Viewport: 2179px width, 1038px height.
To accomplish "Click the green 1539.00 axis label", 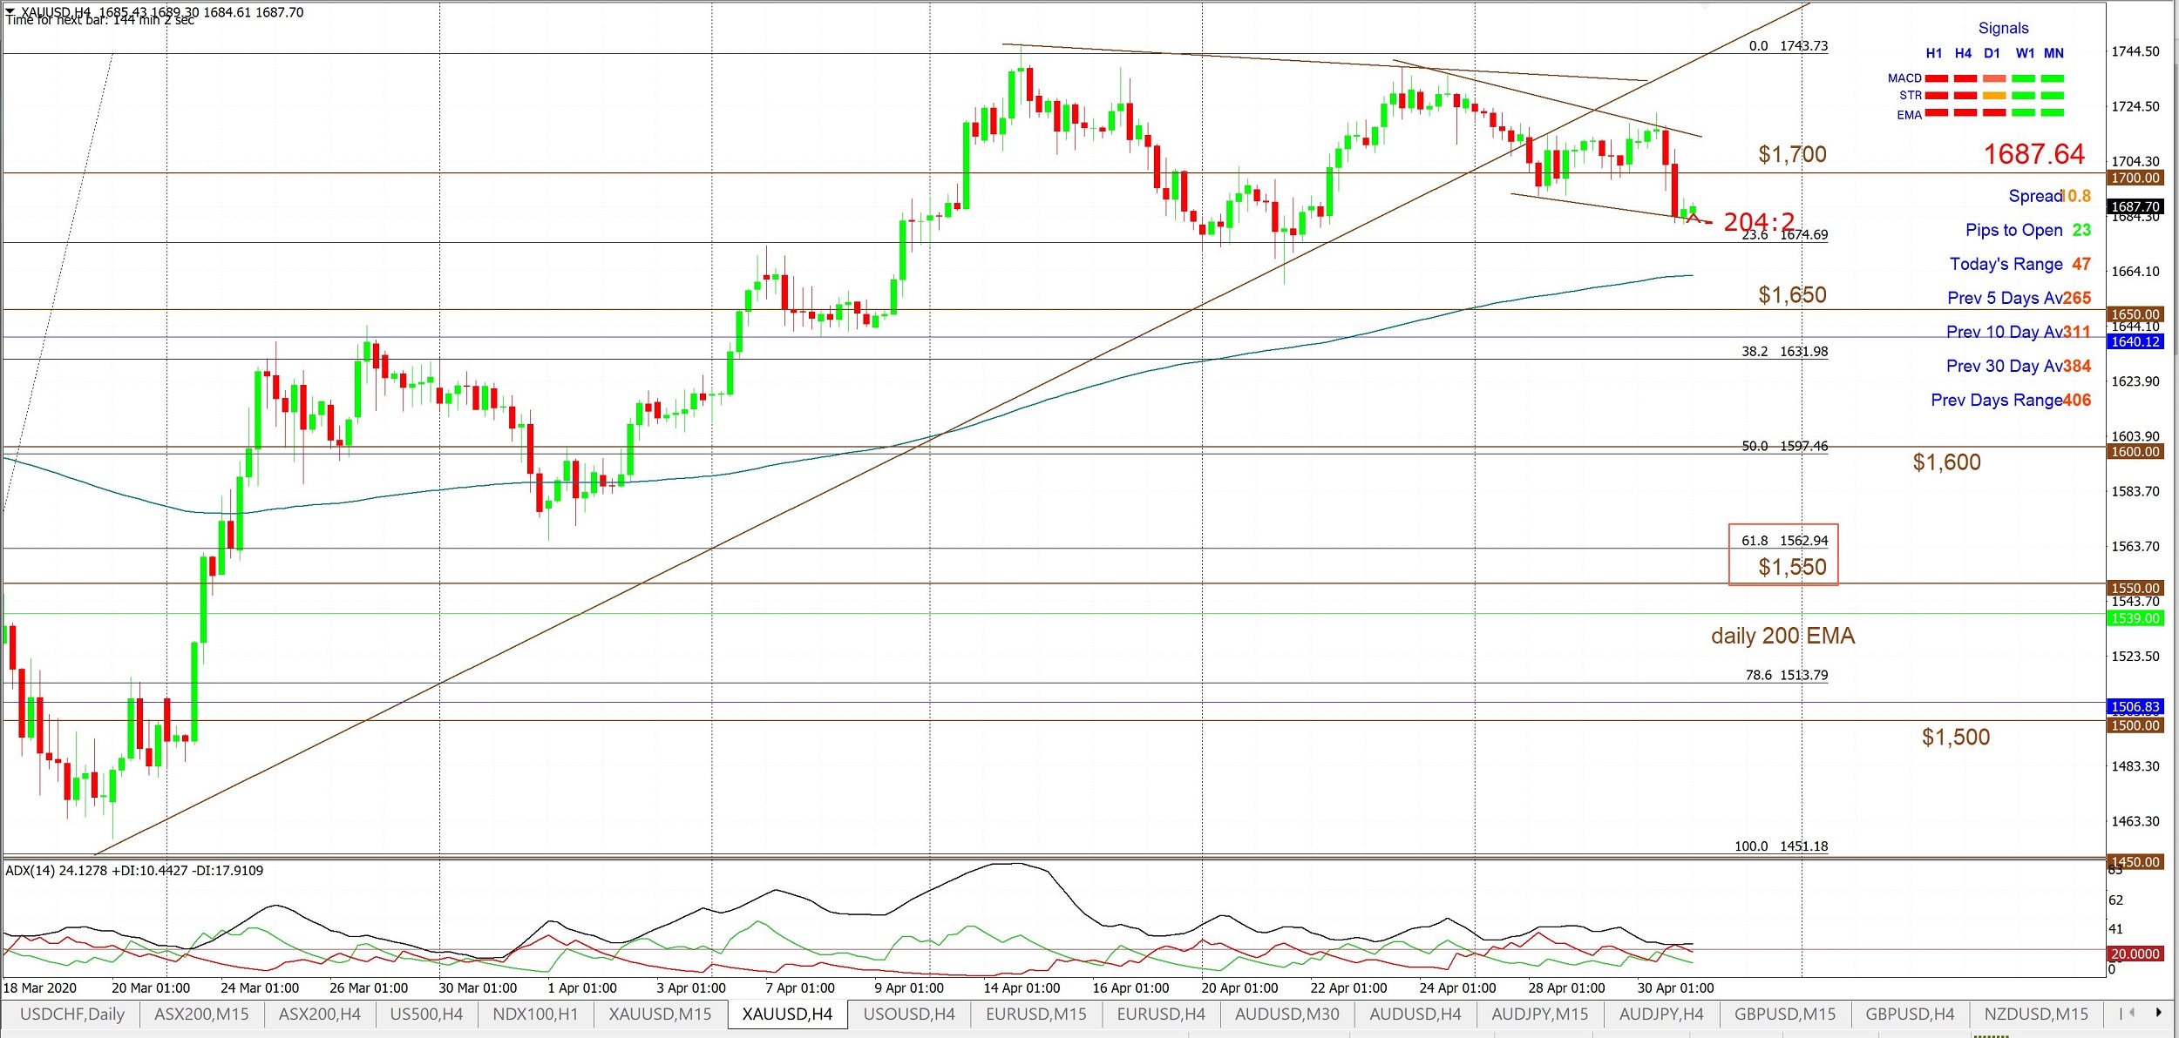I will 2135,618.
